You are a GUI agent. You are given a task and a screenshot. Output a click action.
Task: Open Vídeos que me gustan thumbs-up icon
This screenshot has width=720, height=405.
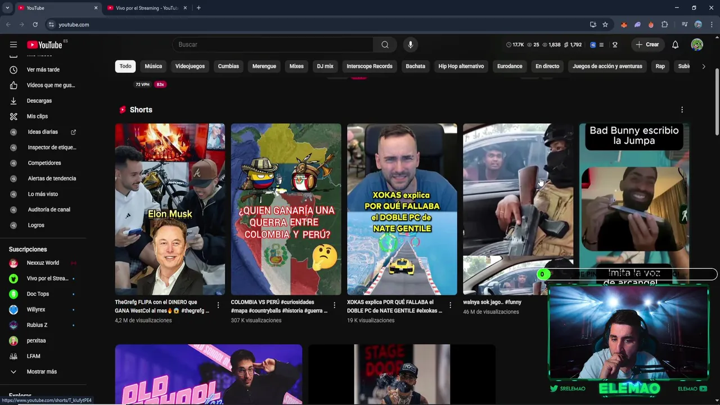pos(13,85)
